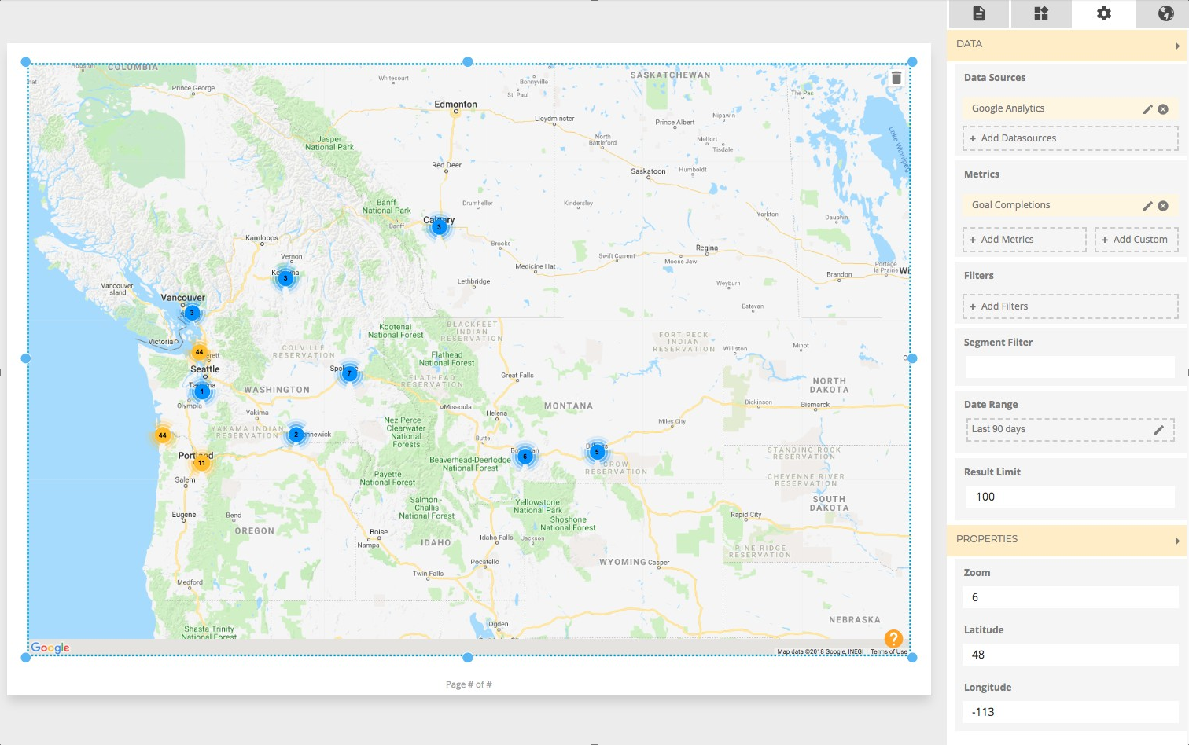Click the Data Sources heading
This screenshot has height=745, width=1189.
[995, 78]
